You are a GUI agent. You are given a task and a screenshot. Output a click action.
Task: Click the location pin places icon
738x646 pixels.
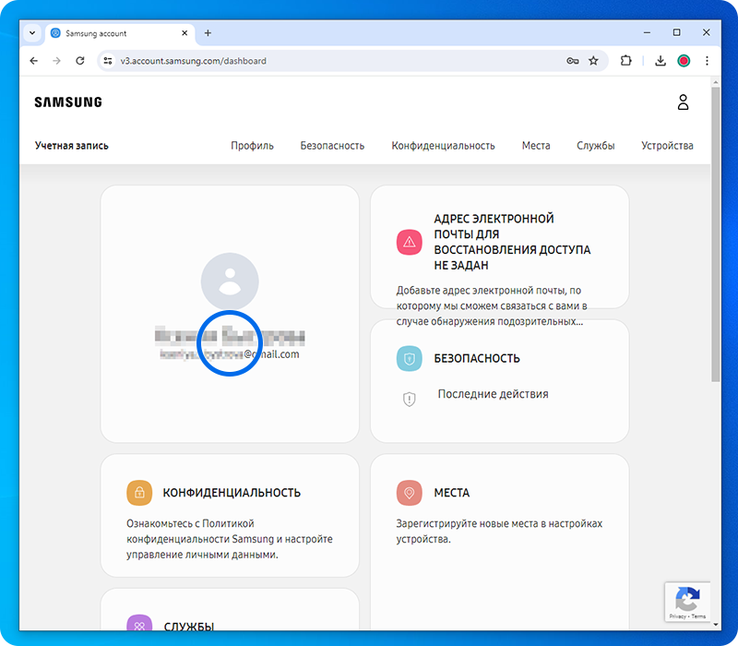[409, 493]
